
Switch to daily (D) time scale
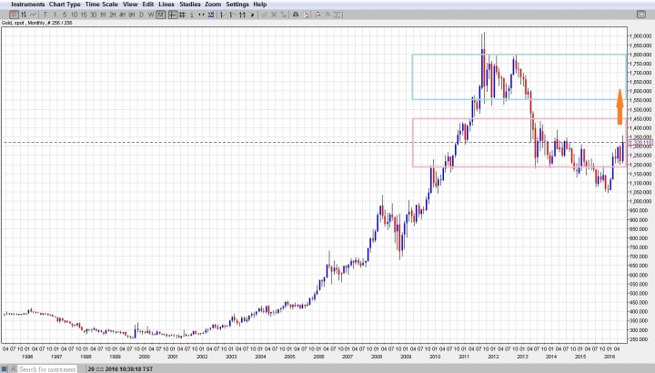point(141,15)
